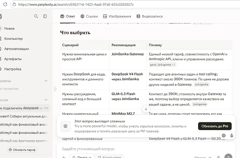Open session 'действуй как фактчекер крипто'
This screenshot has width=240, height=158.
(23, 141)
